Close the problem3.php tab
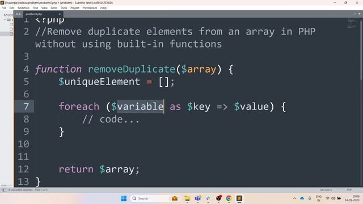The height and width of the screenshot is (204, 363). [60, 14]
